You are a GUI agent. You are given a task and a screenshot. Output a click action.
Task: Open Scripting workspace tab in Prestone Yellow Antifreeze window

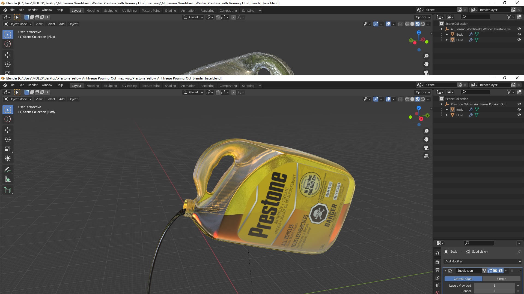[x=248, y=86]
